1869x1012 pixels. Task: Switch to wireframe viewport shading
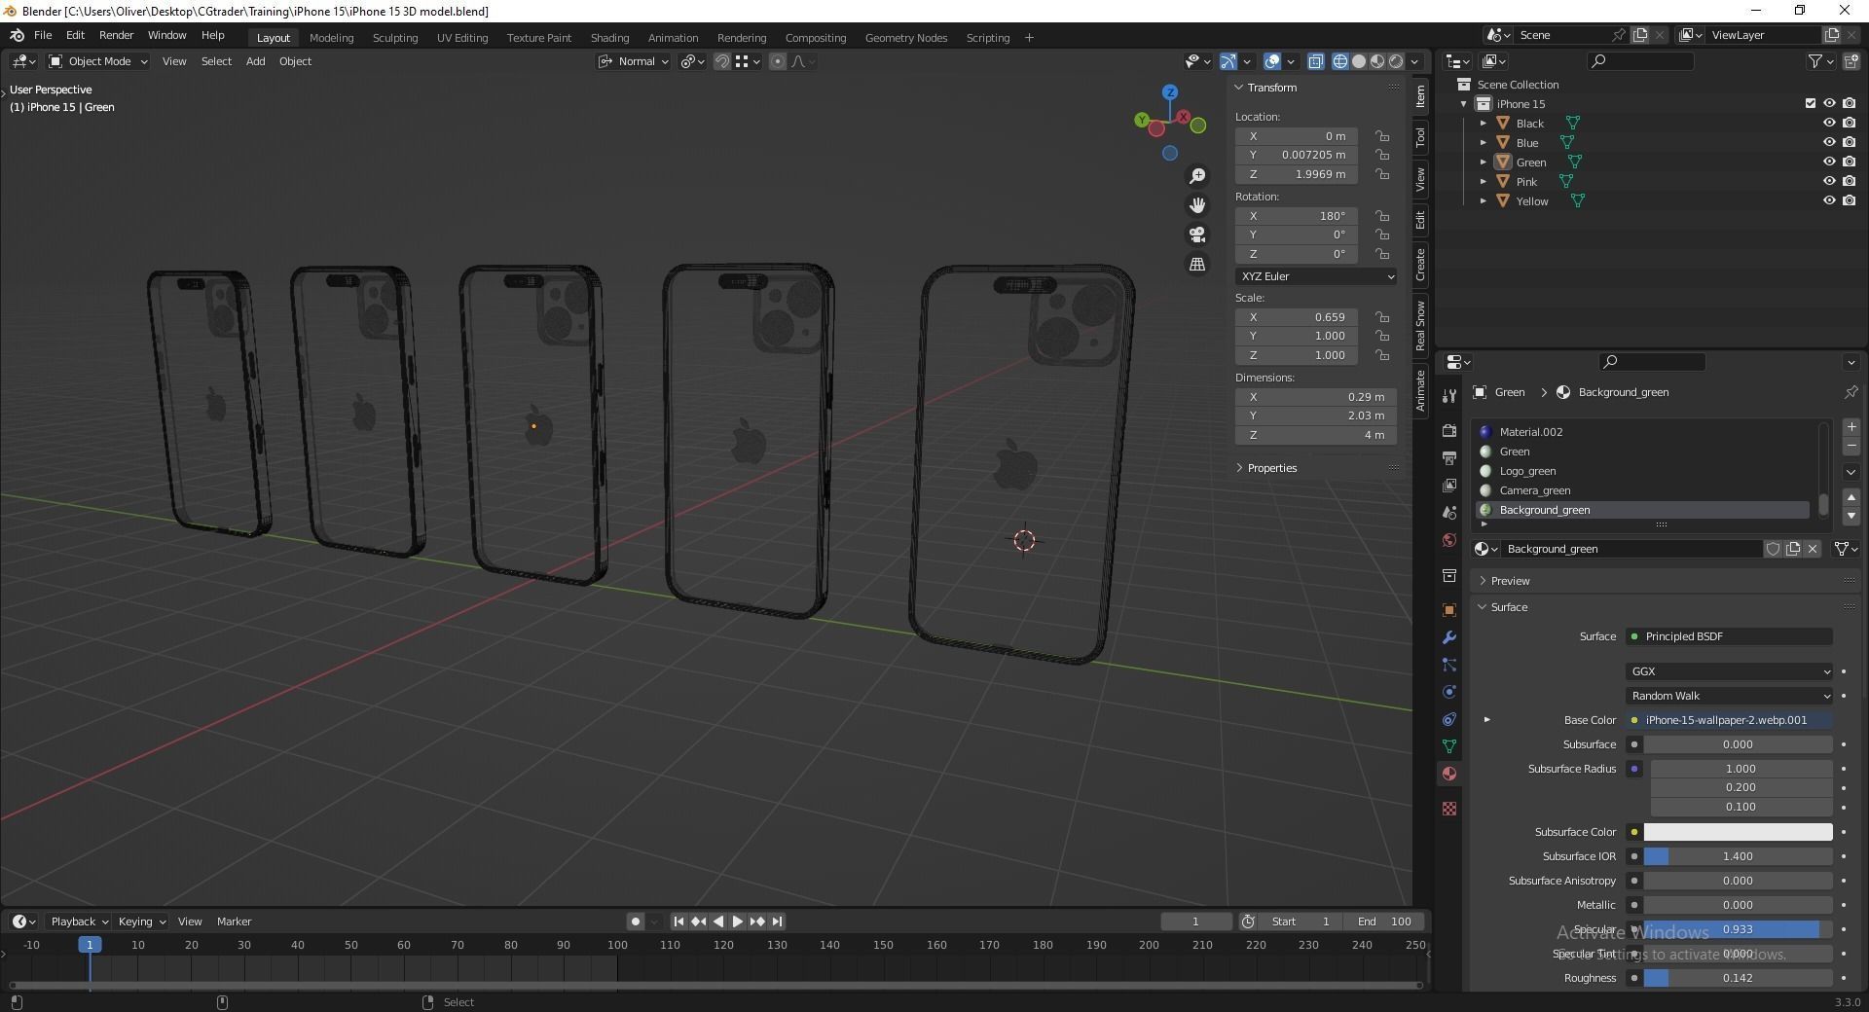(1340, 61)
